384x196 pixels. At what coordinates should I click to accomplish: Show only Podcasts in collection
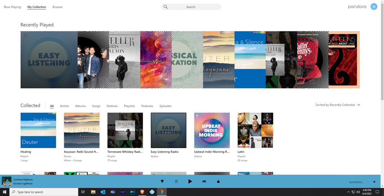[147, 106]
